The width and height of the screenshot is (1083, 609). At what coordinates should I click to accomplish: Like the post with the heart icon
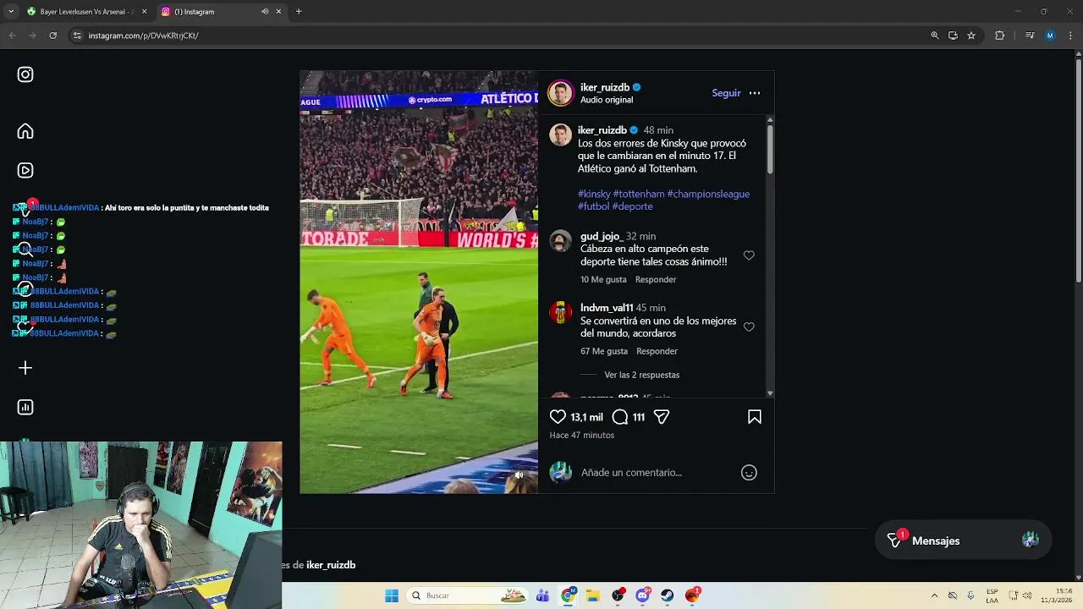tap(558, 417)
